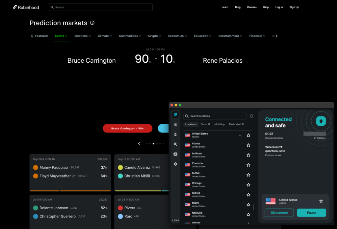
Task: Favorite the Charlotte location
Action: coord(248,165)
